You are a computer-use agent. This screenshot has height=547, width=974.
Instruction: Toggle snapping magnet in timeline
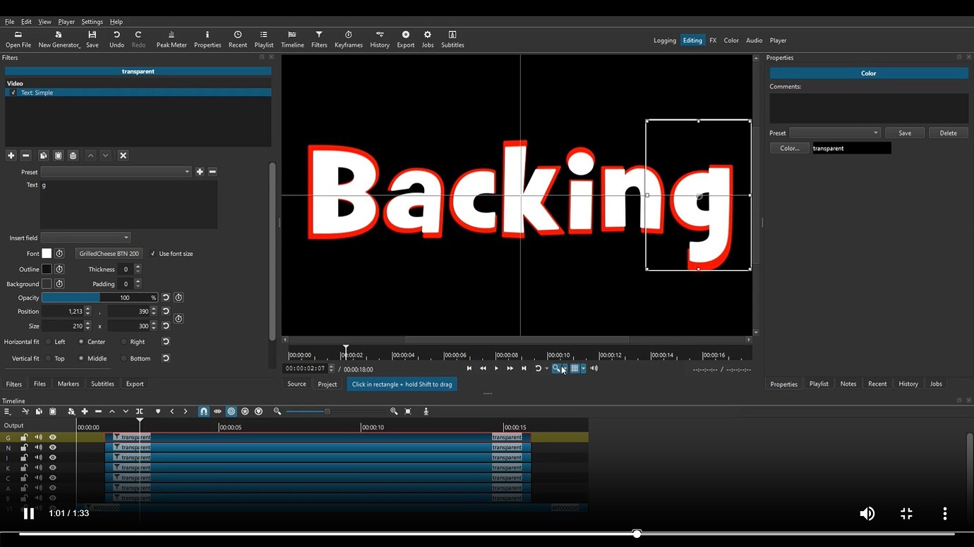203,411
